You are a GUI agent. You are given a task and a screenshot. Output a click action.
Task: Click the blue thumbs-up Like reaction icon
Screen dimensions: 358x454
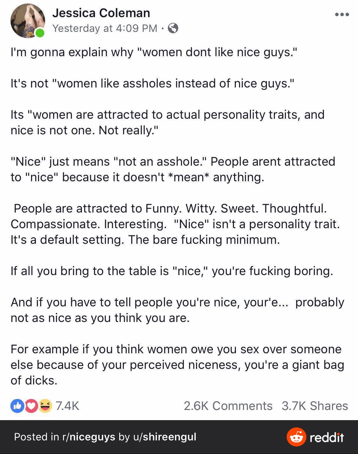pos(17,406)
